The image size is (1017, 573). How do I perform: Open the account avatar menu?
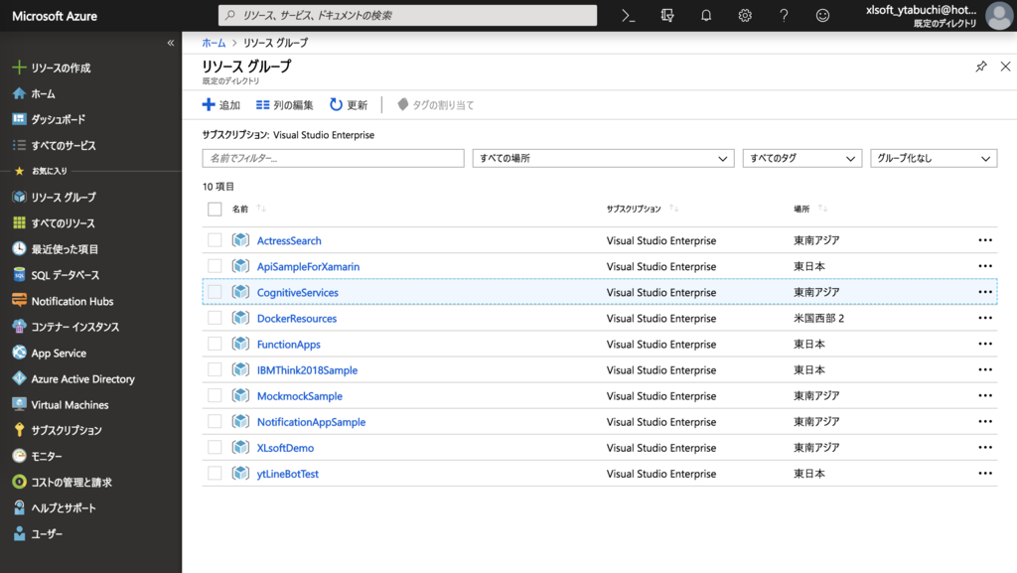tap(998, 16)
